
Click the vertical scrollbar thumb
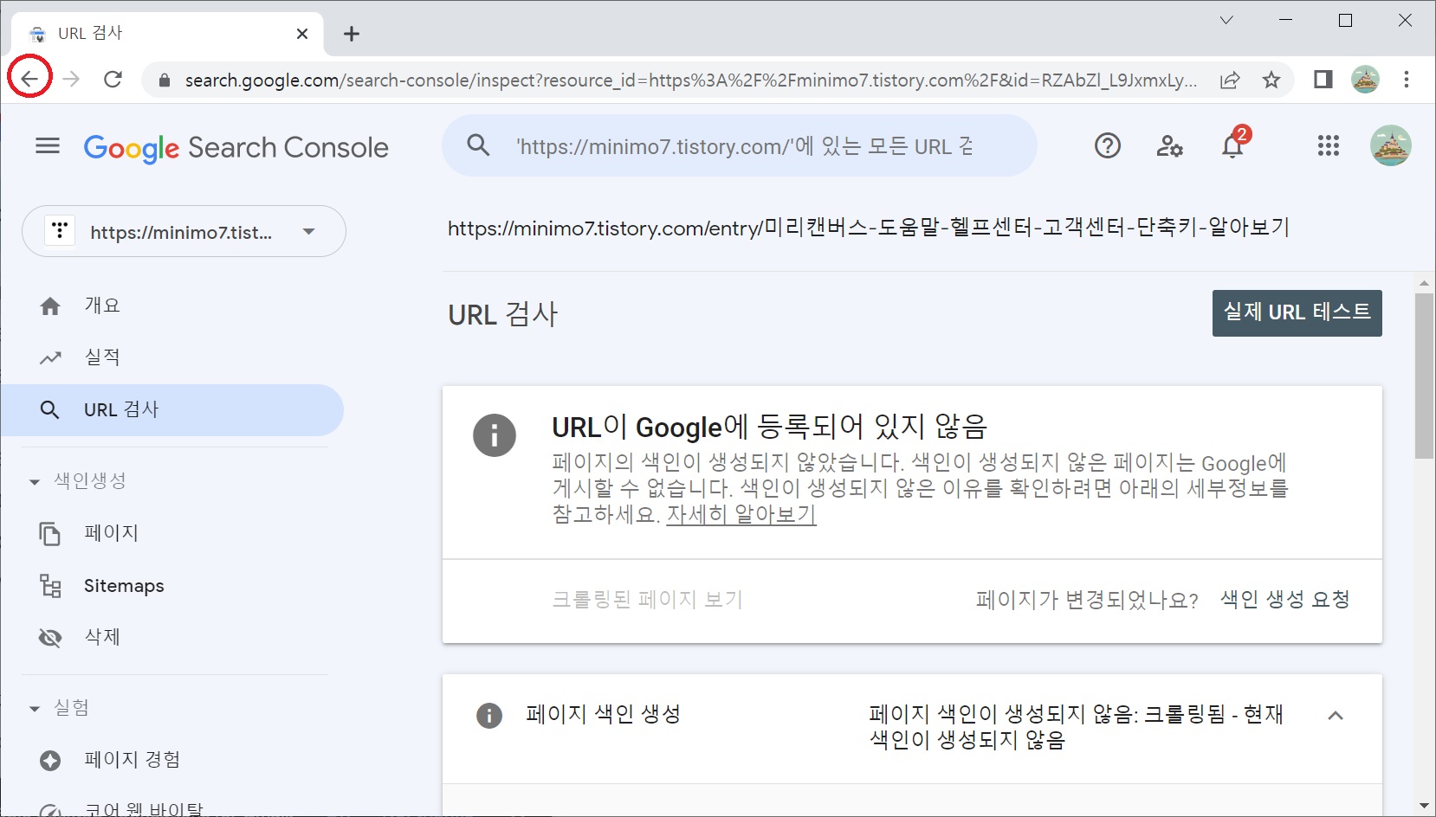coord(1424,376)
